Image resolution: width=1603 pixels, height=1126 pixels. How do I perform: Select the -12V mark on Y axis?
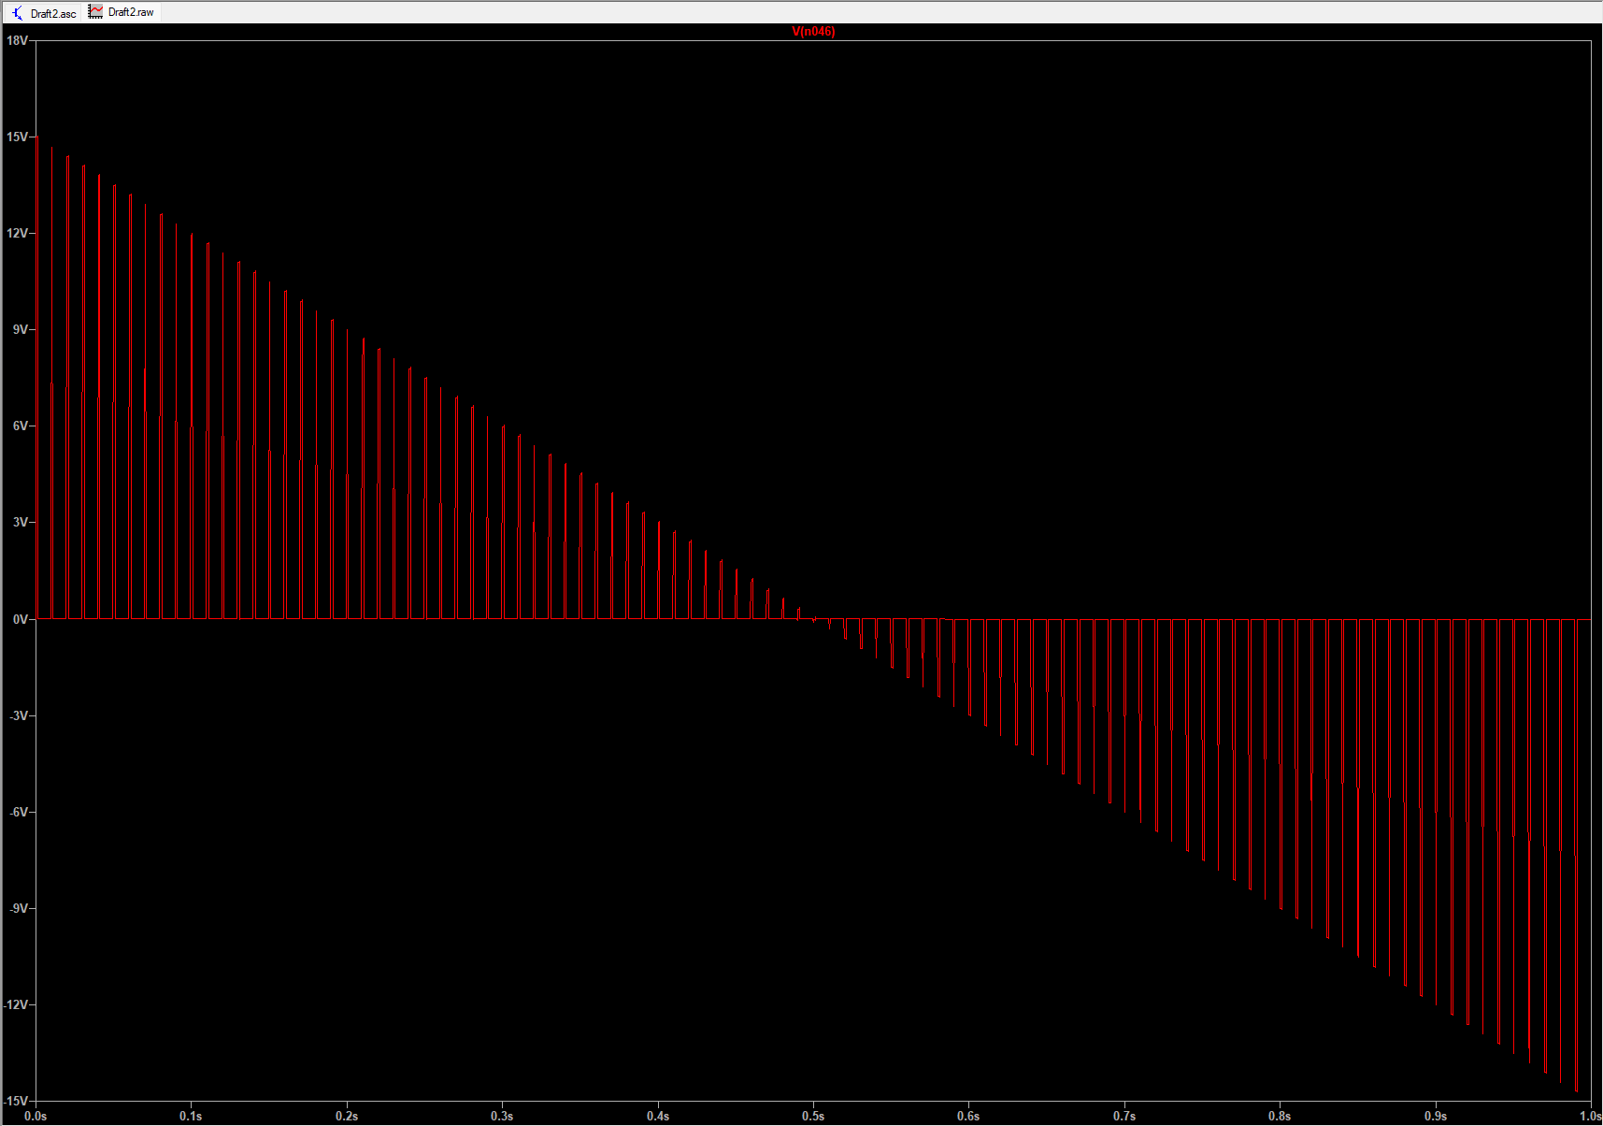(x=16, y=1004)
